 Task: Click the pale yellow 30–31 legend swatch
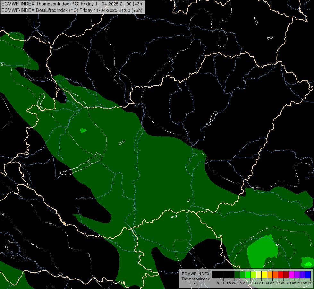[259, 275]
